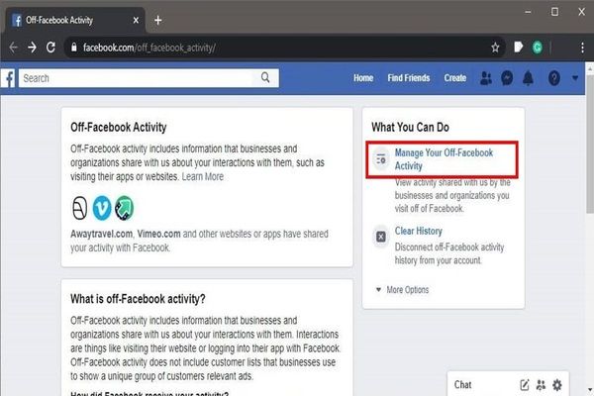Open the friend requests icon
This screenshot has width=594, height=396.
tap(485, 78)
